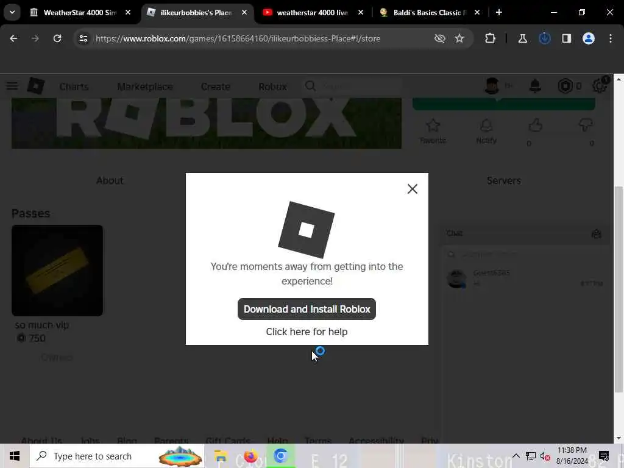Click the page vertical scrollbar
The width and height of the screenshot is (624, 468).
point(619,289)
